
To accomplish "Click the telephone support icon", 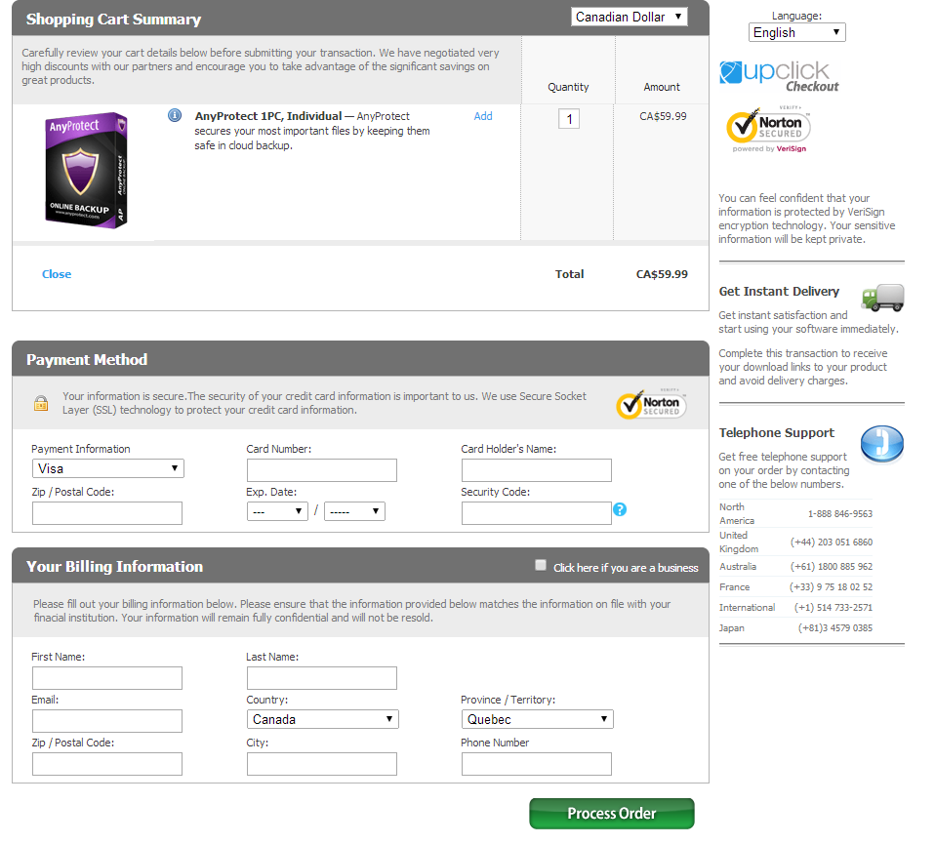I will [x=881, y=444].
